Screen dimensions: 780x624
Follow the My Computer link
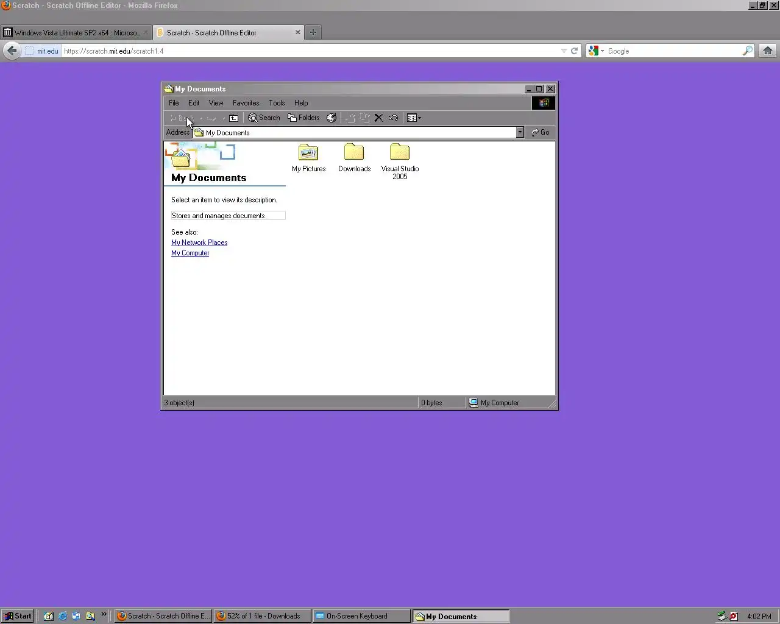(x=190, y=253)
